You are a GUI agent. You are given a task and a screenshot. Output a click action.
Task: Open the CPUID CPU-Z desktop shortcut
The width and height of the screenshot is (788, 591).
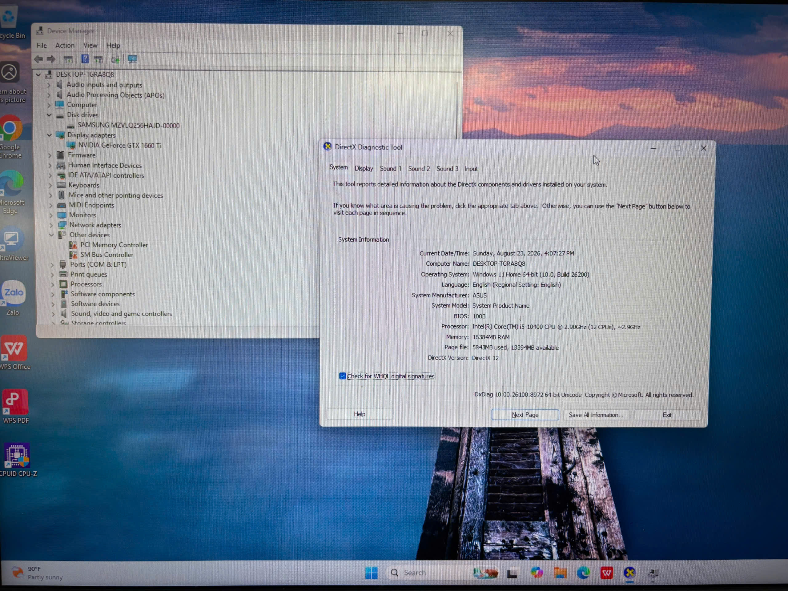point(18,460)
